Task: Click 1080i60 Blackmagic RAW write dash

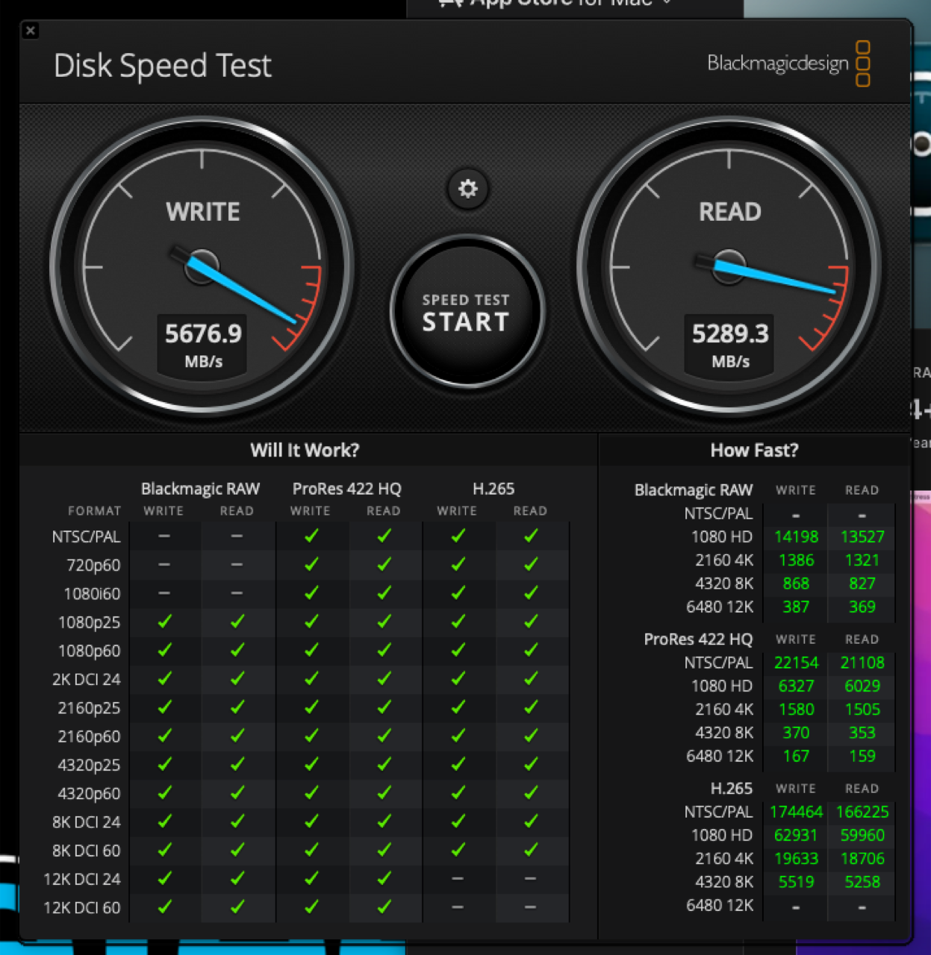Action: [164, 593]
